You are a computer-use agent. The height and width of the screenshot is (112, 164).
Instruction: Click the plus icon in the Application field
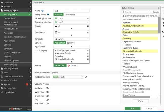pyautogui.click(x=72, y=46)
